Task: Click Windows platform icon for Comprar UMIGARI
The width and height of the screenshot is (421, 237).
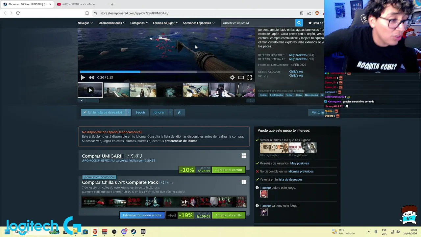Action: (244, 156)
